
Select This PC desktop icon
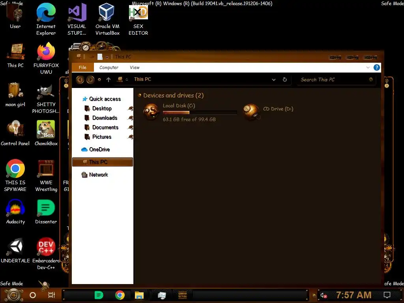(x=15, y=56)
